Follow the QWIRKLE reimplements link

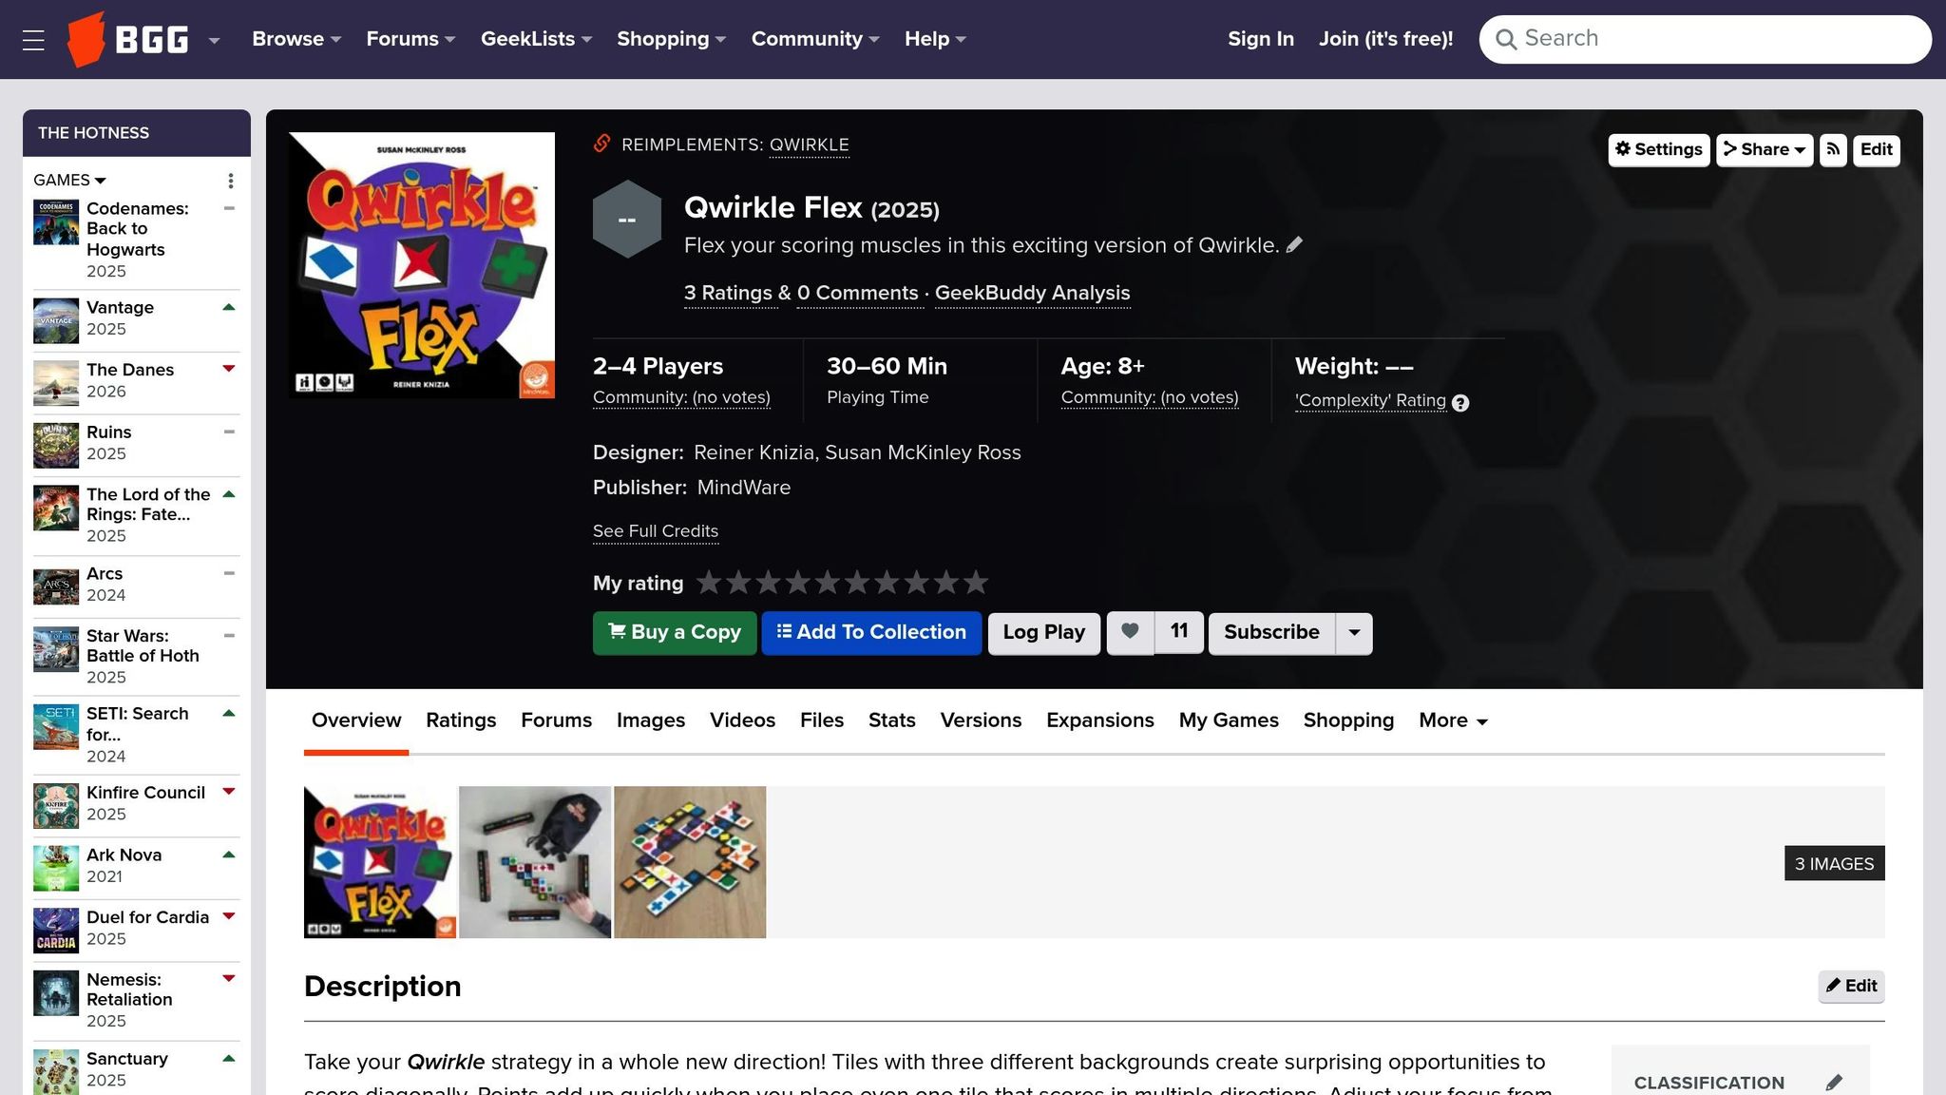[809, 144]
